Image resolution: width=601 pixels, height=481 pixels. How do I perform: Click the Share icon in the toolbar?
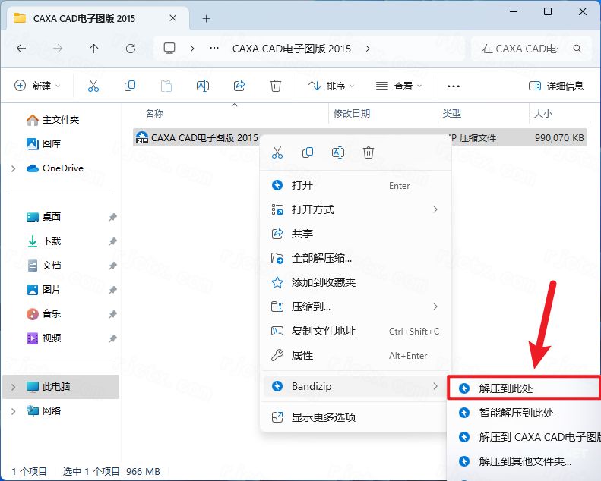[x=239, y=86]
